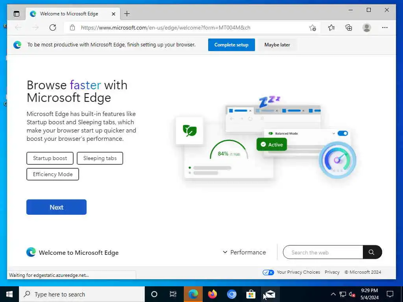
Task: Open Cortana circle icon
Action: 154,294
